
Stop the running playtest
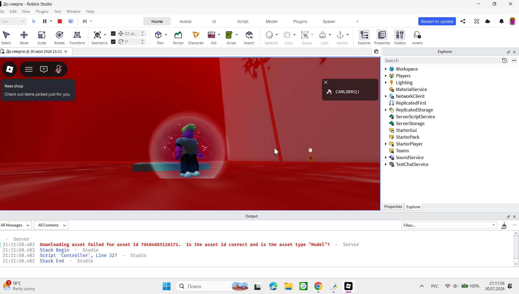click(x=60, y=21)
